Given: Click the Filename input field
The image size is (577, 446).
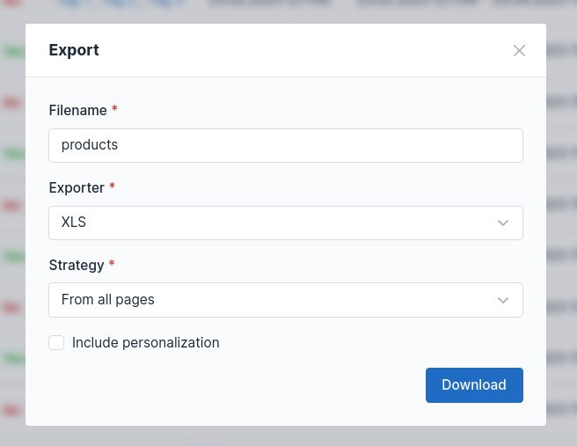Looking at the screenshot, I should 286,145.
